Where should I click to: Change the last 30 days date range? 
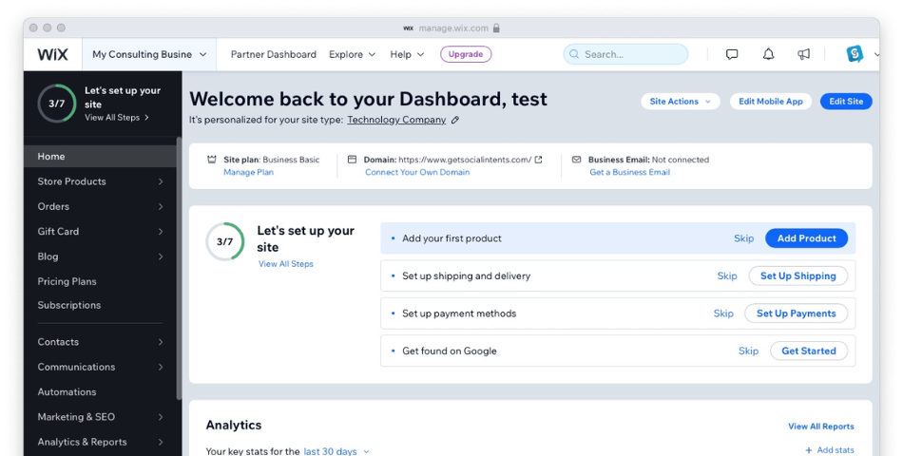click(x=336, y=451)
